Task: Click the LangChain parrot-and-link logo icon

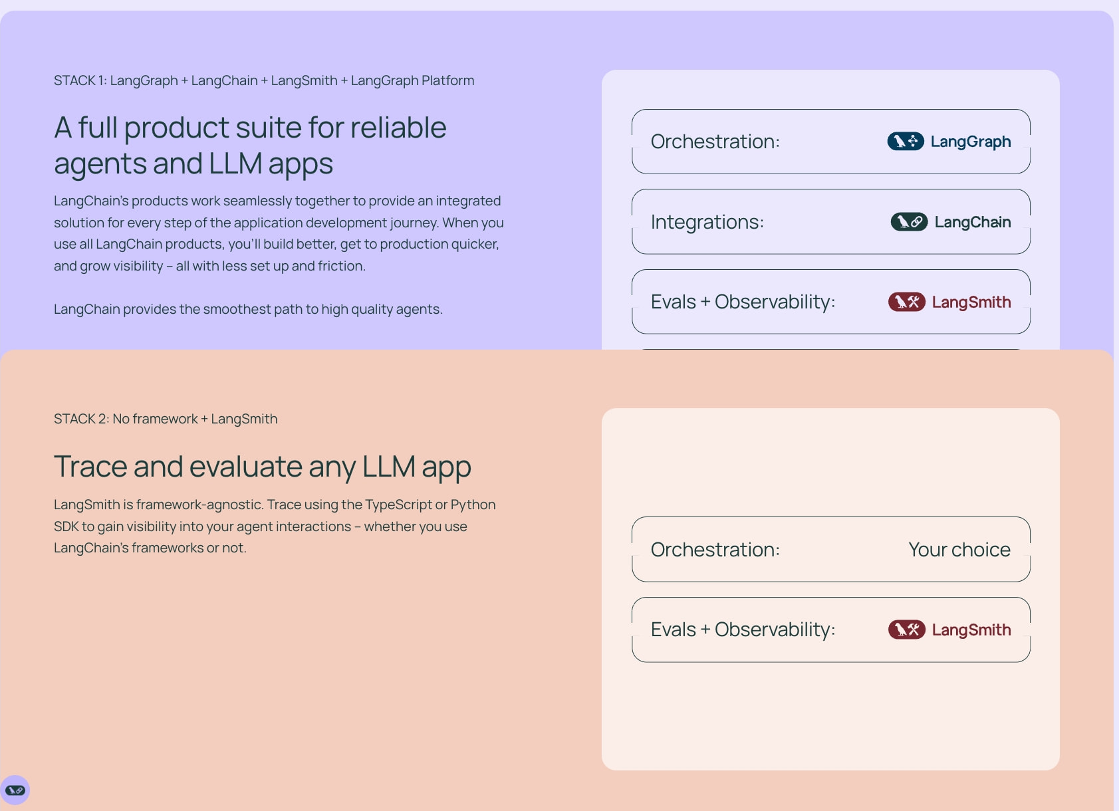Action: pyautogui.click(x=909, y=222)
